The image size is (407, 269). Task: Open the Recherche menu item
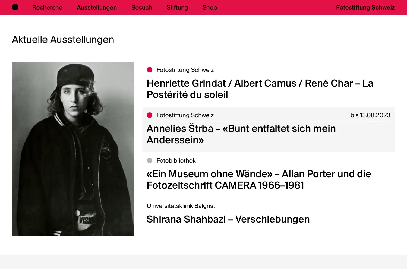click(x=47, y=7)
